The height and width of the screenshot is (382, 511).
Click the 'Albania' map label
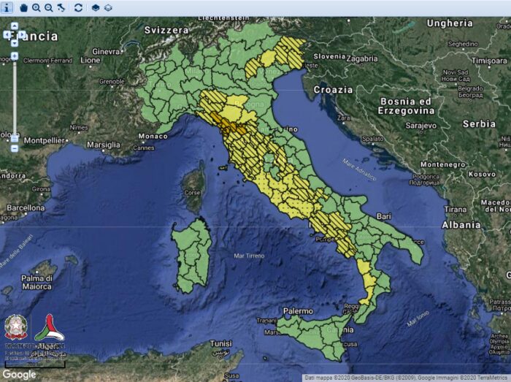(x=461, y=225)
